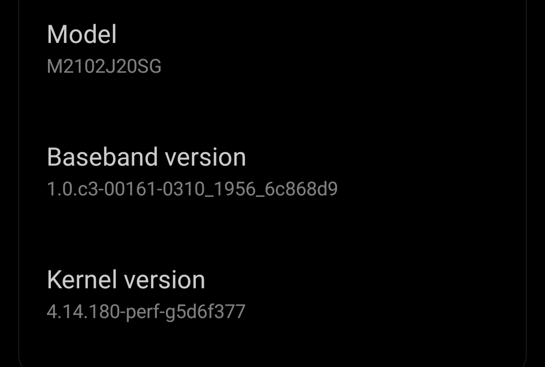Click the "4.14.180" kernel number
Viewport: 545px width, 367px height.
[x=83, y=311]
